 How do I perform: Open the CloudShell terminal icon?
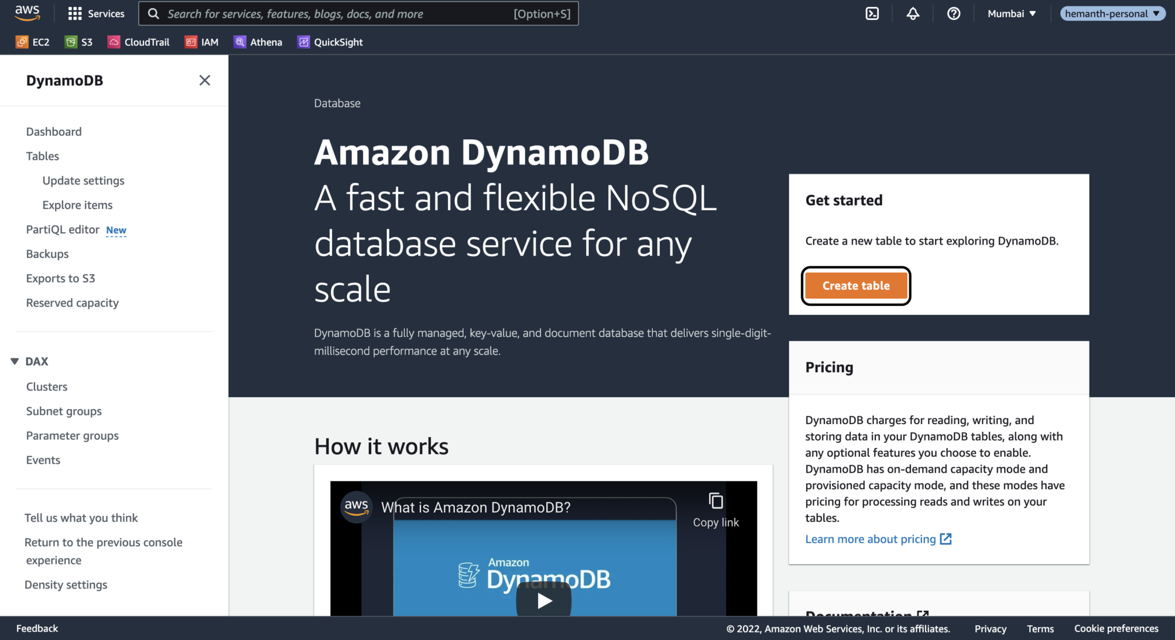click(871, 13)
